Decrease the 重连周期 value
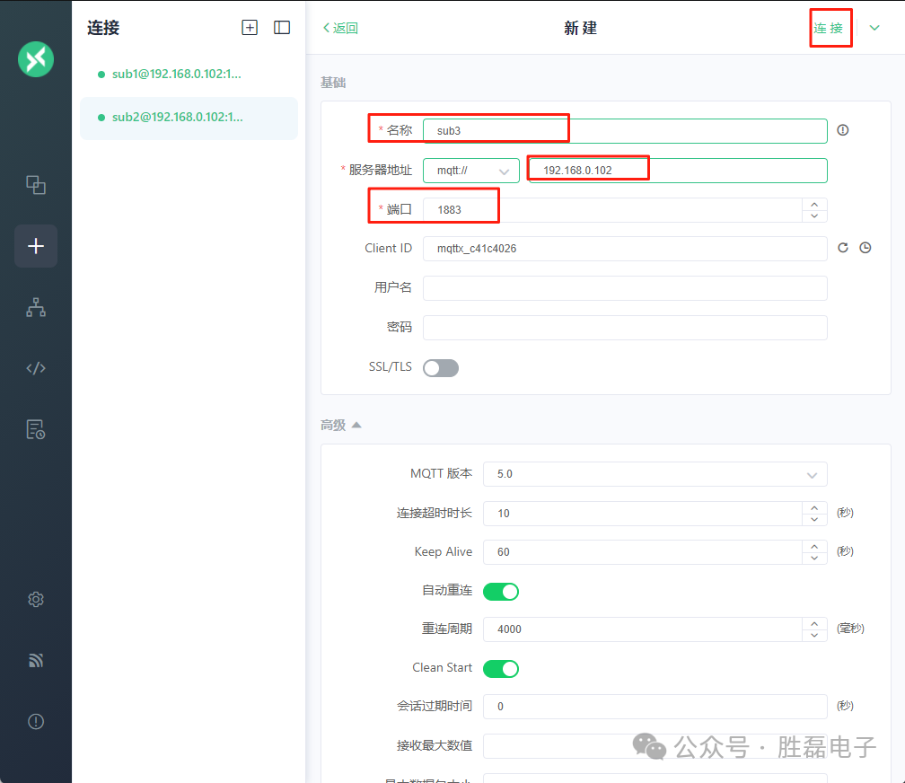 [814, 635]
